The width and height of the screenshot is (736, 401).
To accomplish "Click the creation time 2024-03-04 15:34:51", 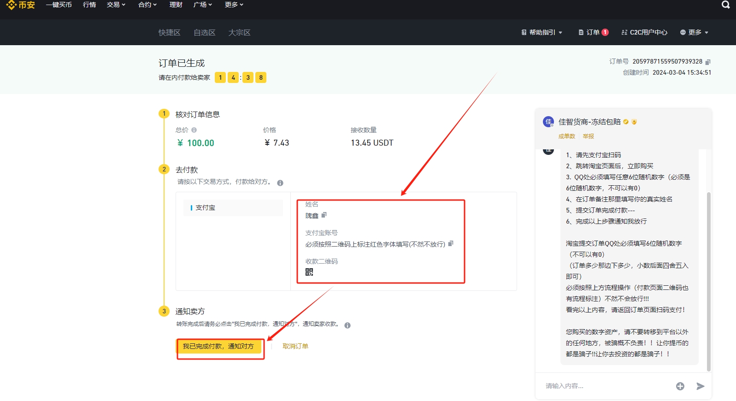I will pyautogui.click(x=682, y=72).
